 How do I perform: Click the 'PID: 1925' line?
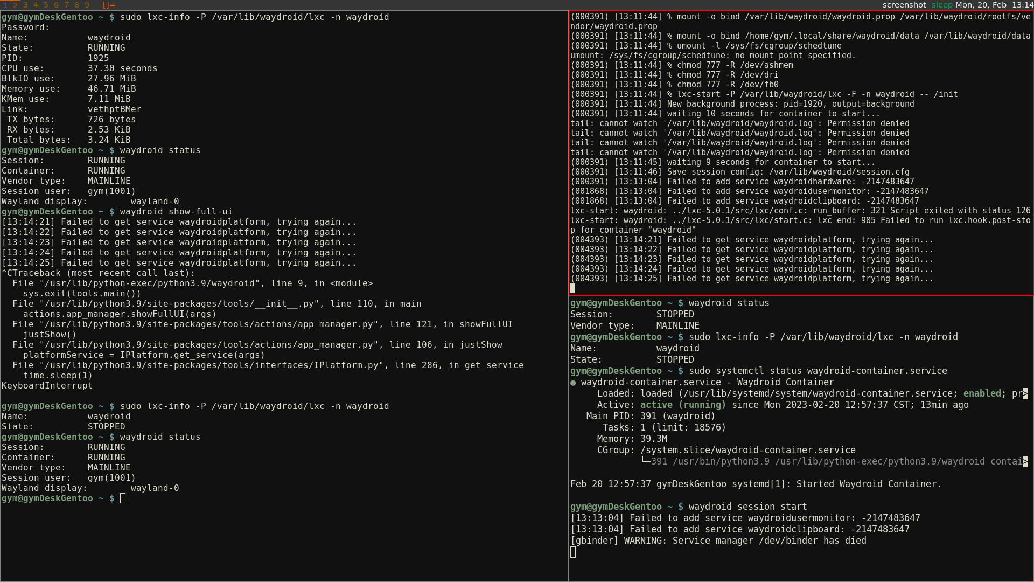pyautogui.click(x=55, y=58)
